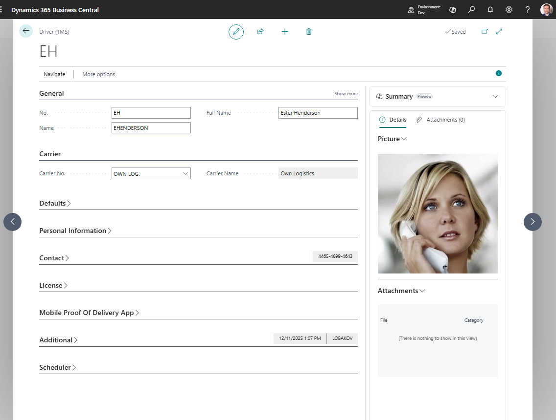The height and width of the screenshot is (420, 556).
Task: Open the app launcher dots icon
Action: [x=1, y=10]
